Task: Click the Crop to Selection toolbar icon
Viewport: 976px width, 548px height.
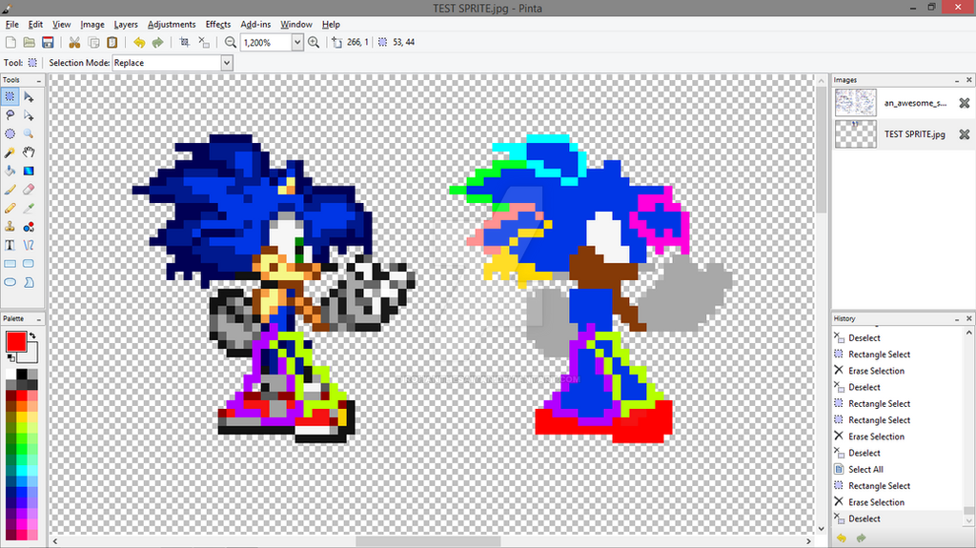Action: pos(185,42)
